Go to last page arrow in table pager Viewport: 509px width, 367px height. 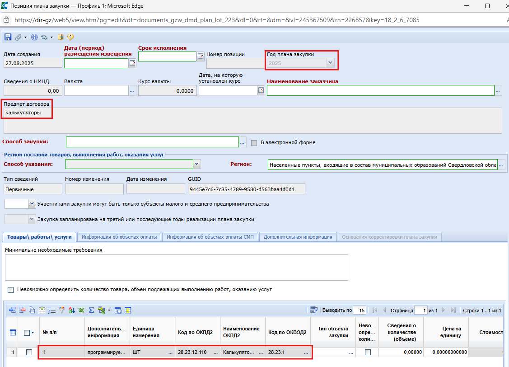point(453,310)
